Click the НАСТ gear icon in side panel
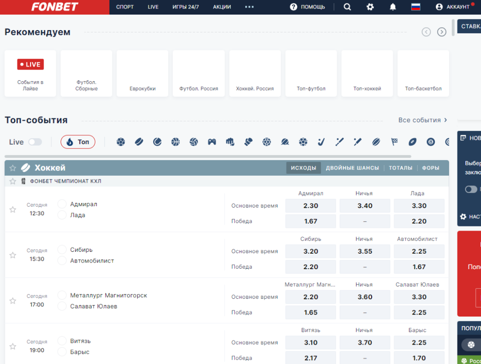 click(463, 217)
